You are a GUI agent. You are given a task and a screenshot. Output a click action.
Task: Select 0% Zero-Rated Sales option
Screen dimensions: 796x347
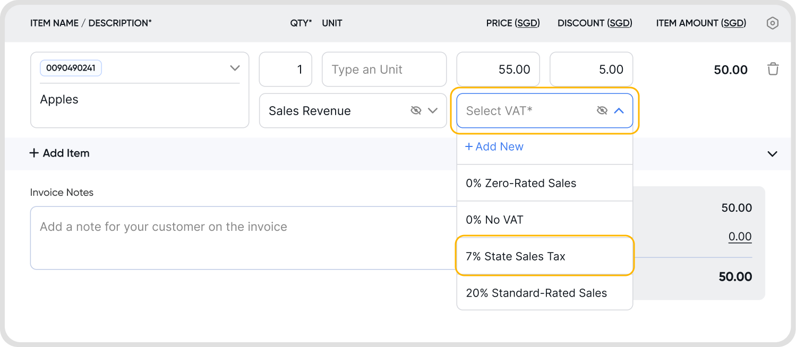click(521, 183)
